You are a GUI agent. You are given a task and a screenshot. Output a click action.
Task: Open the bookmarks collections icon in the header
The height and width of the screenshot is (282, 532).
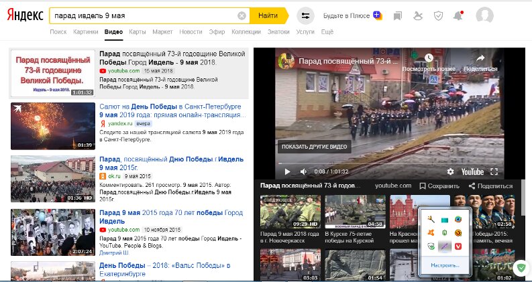398,15
